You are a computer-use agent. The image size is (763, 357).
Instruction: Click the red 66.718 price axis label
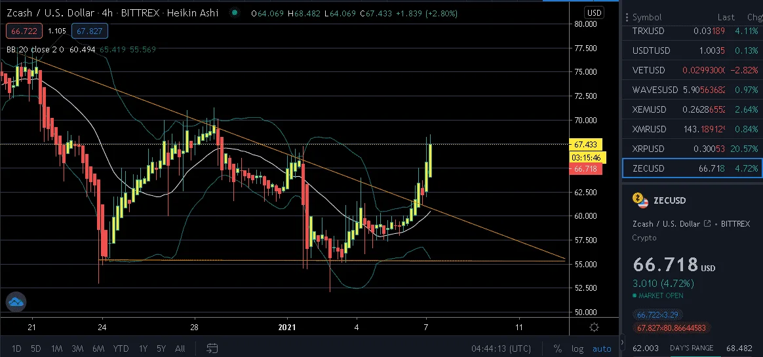(x=586, y=169)
